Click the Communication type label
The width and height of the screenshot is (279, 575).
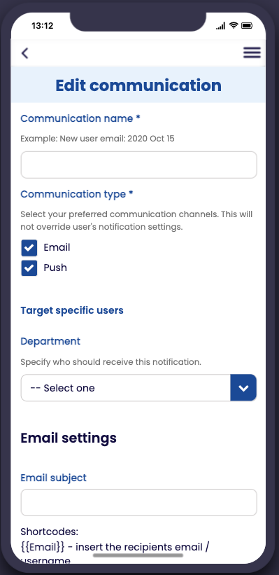point(76,195)
